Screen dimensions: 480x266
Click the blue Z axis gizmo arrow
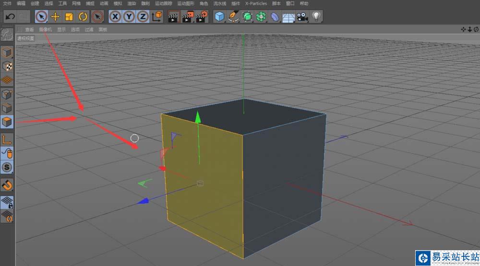click(x=143, y=201)
